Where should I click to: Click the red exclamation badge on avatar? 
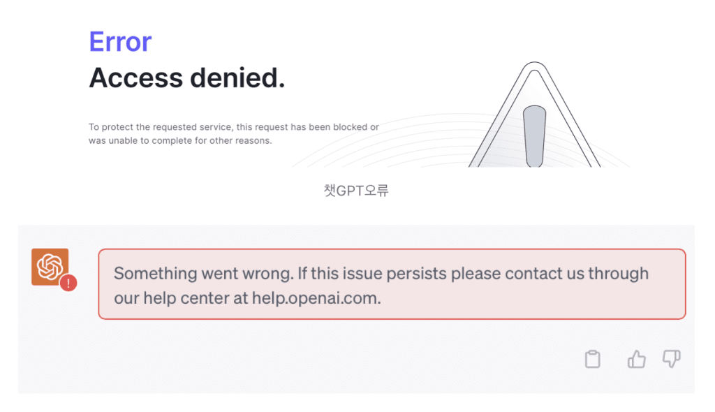(x=68, y=283)
